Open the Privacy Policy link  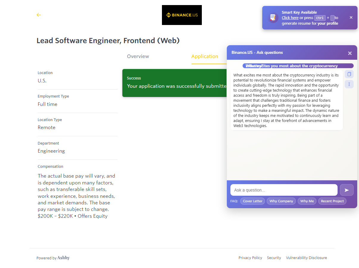tap(250, 258)
